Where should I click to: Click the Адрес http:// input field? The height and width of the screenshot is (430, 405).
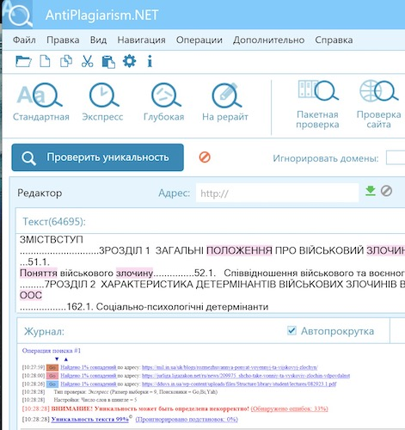[277, 193]
